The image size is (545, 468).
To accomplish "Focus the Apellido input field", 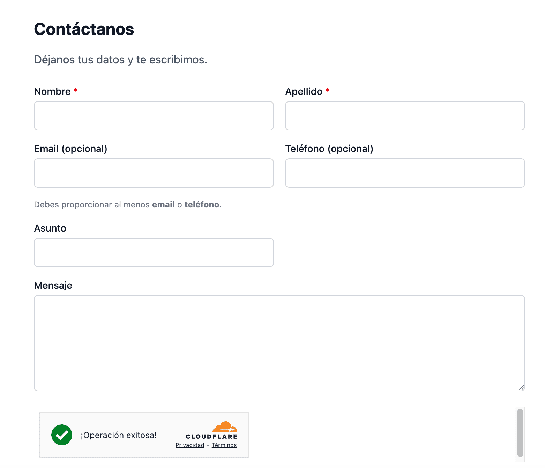I will click(405, 116).
